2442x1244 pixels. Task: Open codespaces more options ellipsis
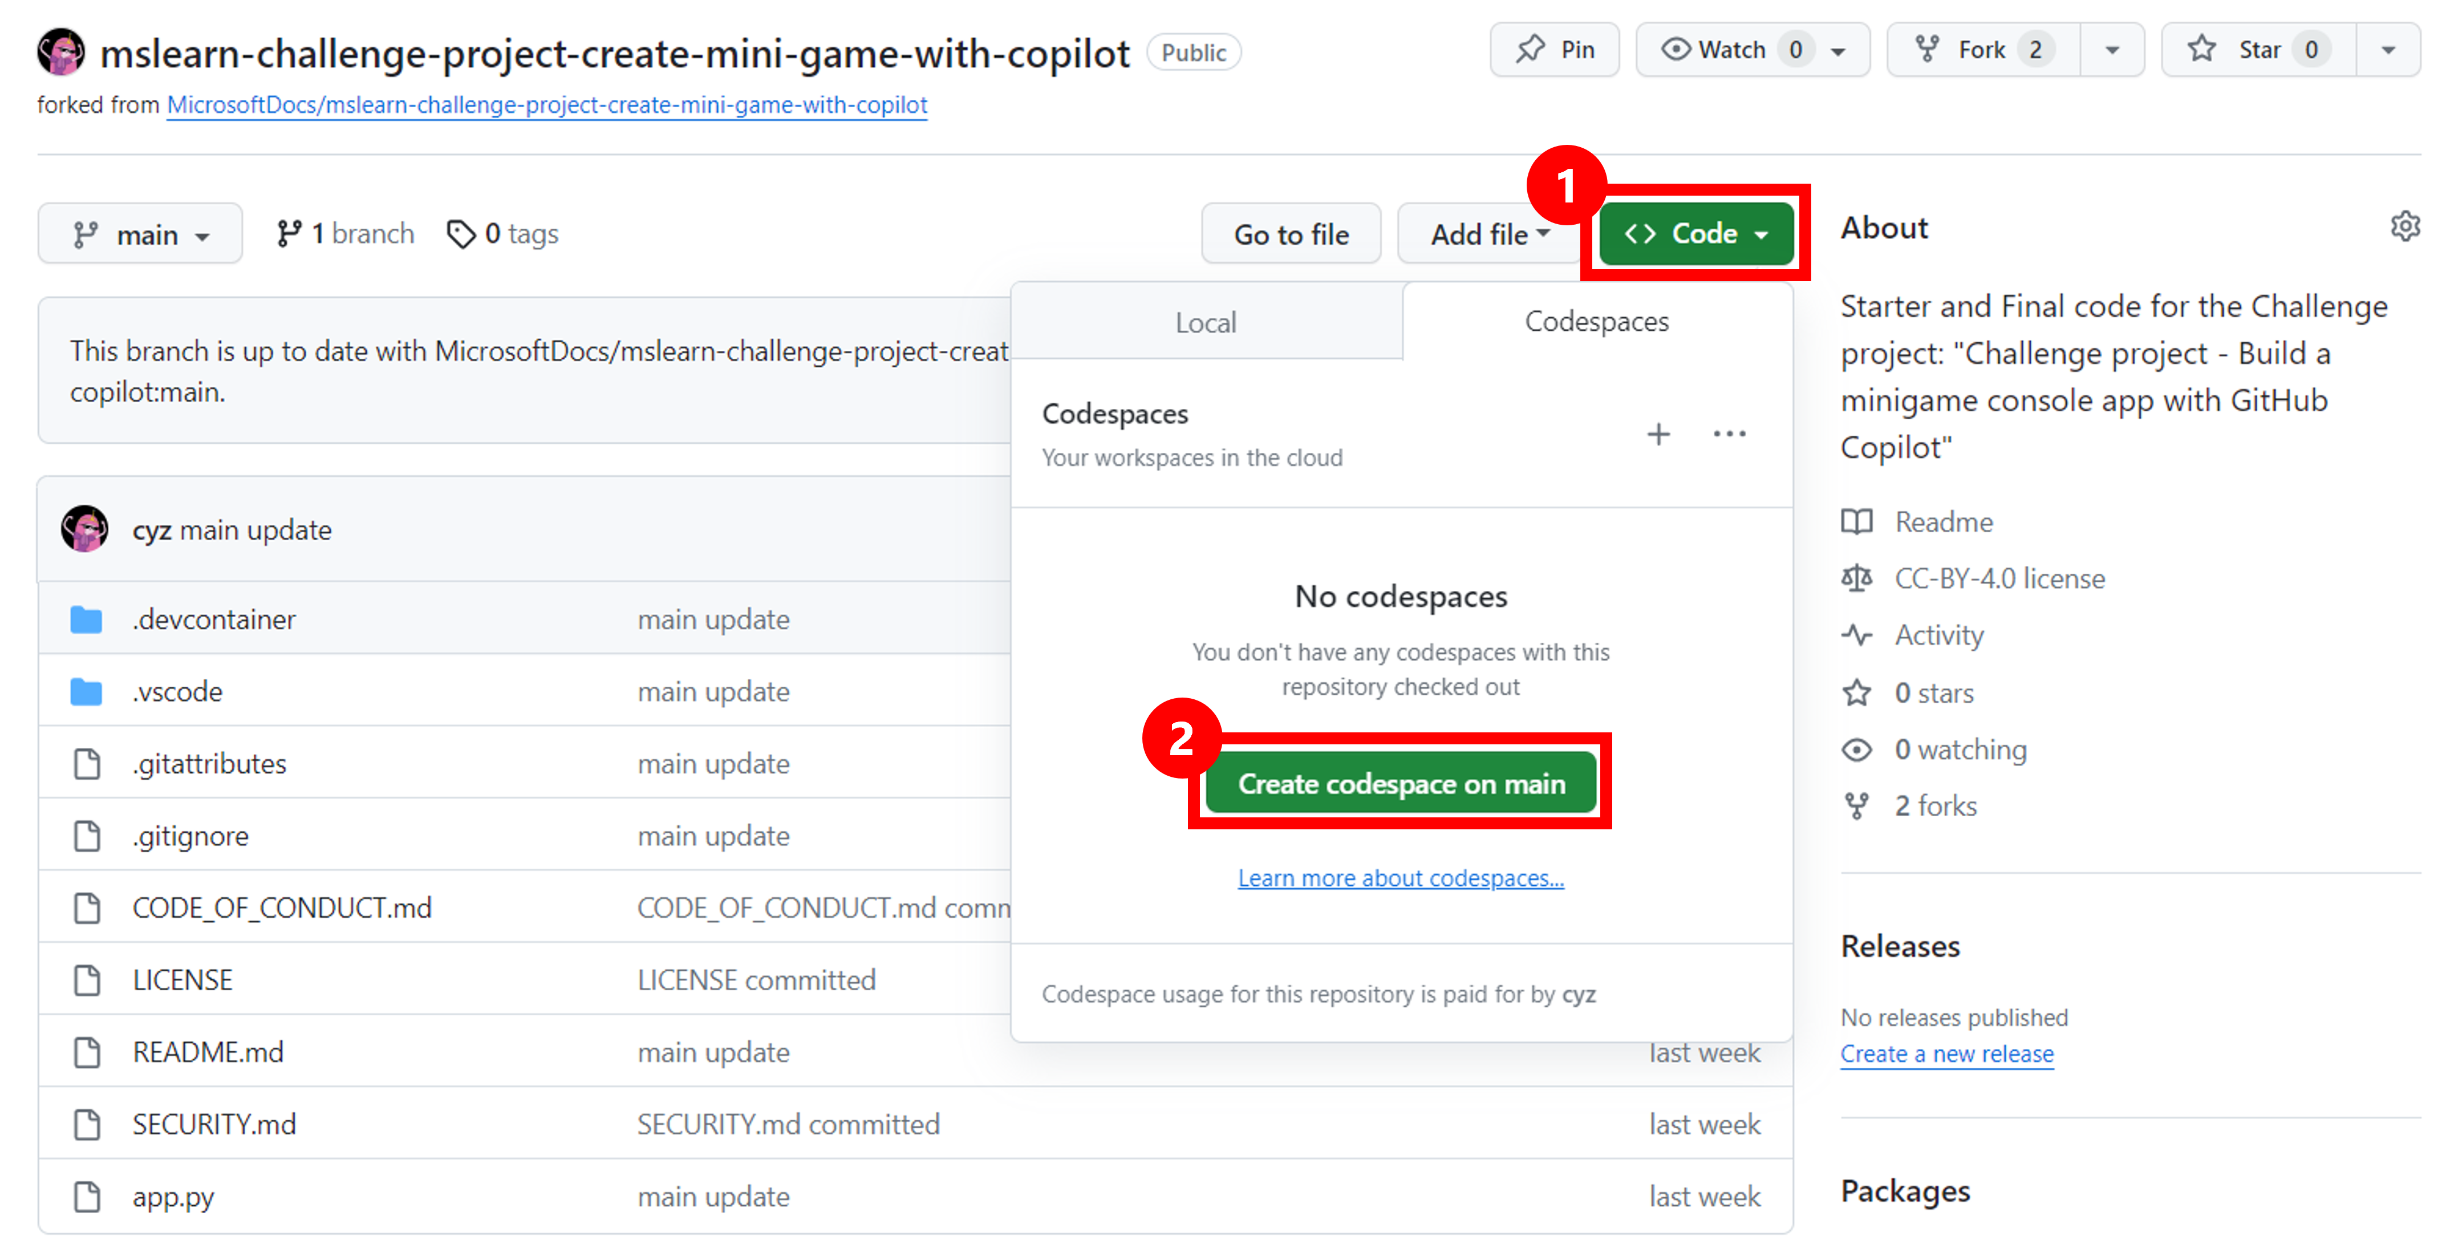click(1729, 434)
